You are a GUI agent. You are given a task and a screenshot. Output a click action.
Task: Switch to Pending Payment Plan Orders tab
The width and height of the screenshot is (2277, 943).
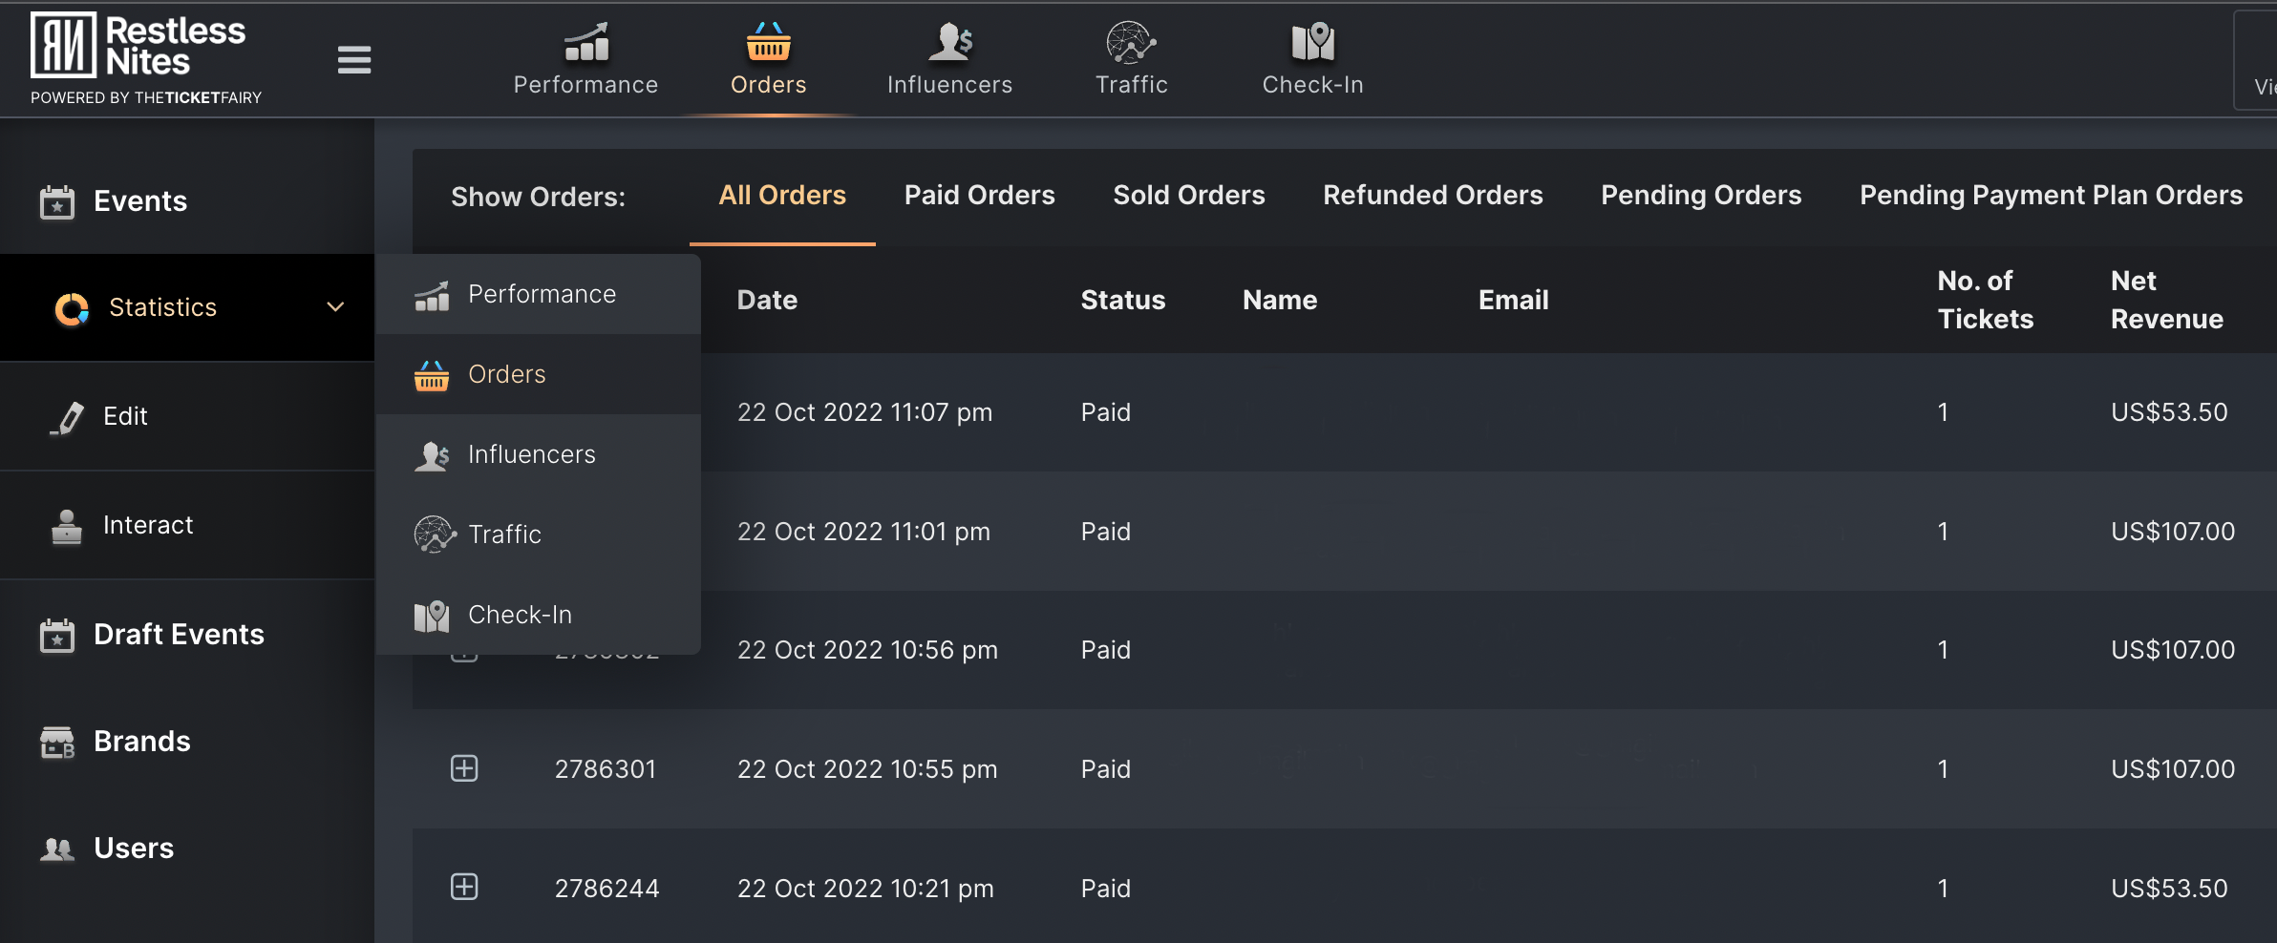[2051, 195]
